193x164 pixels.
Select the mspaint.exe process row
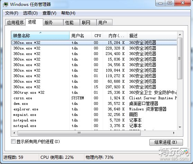(x=94, y=115)
